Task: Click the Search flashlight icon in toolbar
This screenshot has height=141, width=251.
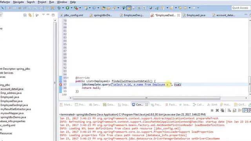Action: point(114,8)
